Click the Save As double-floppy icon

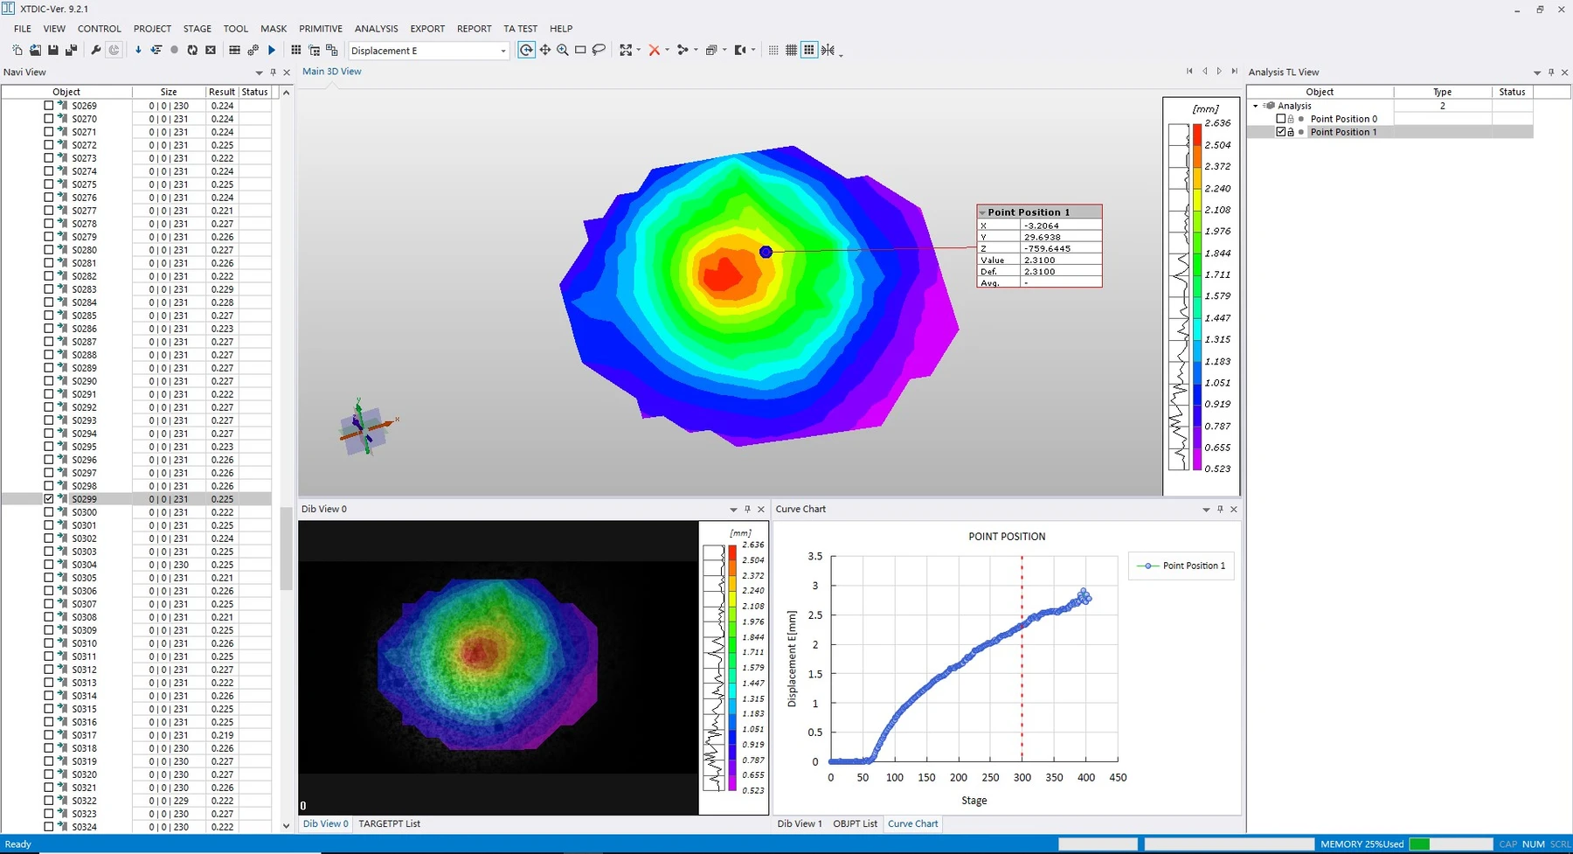tap(71, 51)
